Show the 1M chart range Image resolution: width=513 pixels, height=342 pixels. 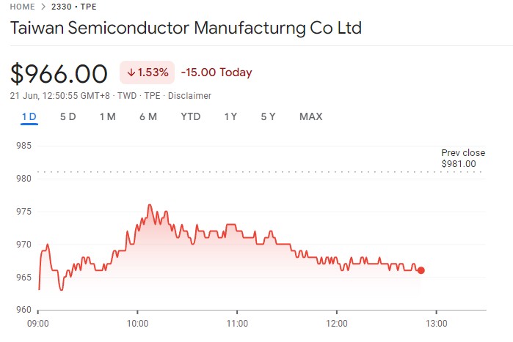click(x=108, y=117)
